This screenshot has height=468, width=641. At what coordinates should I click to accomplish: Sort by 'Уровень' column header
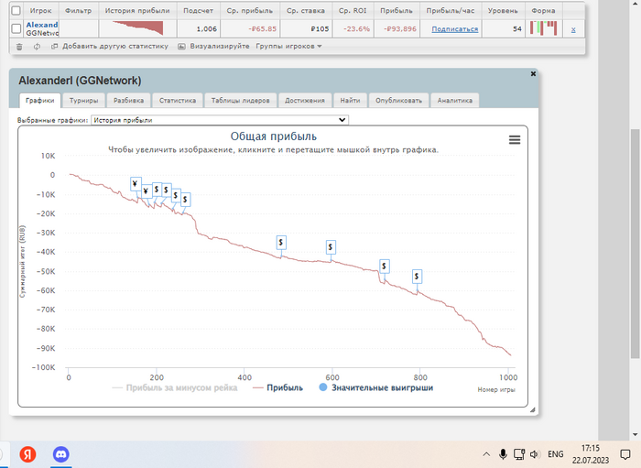tap(503, 11)
